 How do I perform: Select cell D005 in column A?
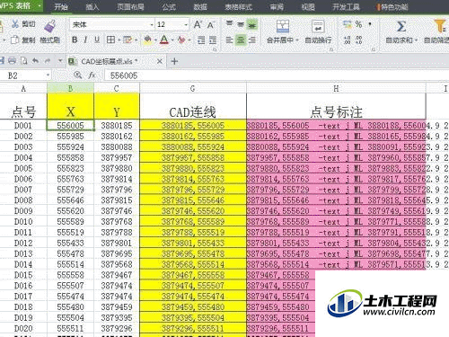23,168
